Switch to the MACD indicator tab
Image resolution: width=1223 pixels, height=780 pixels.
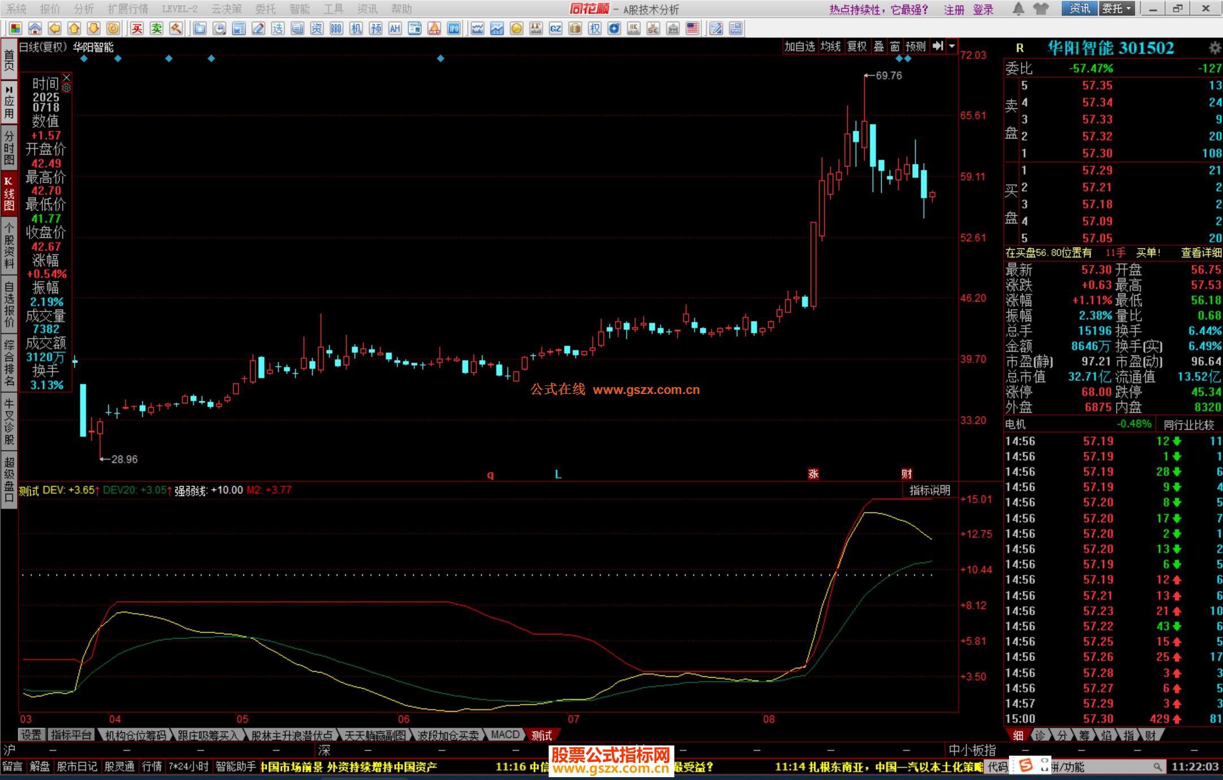[x=504, y=735]
